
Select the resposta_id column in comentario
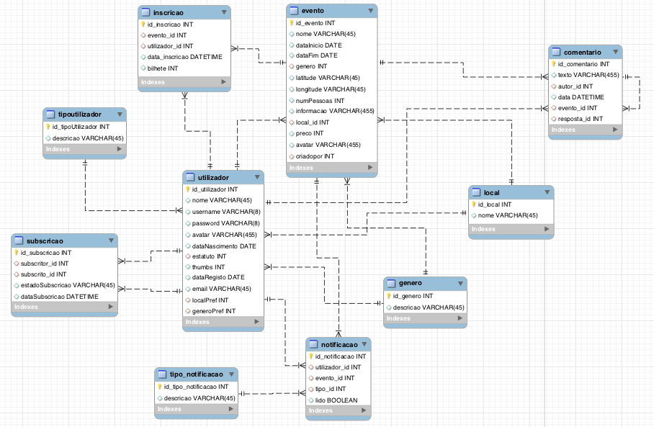click(x=580, y=119)
